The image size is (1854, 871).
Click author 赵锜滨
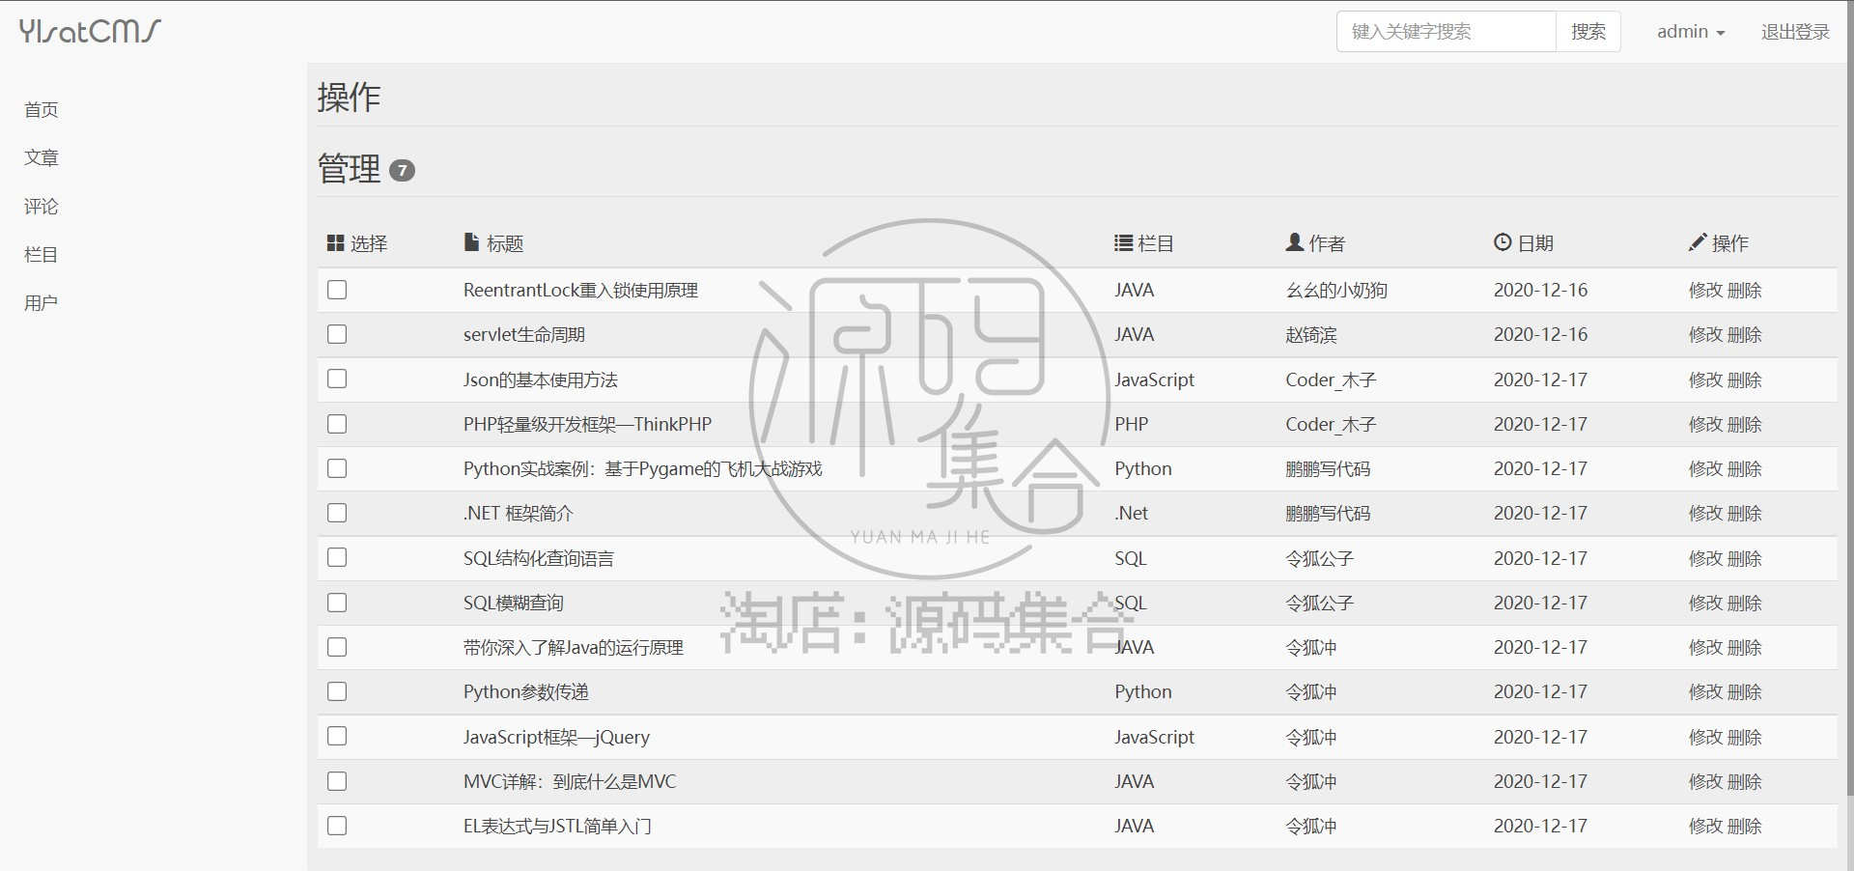tap(1311, 335)
